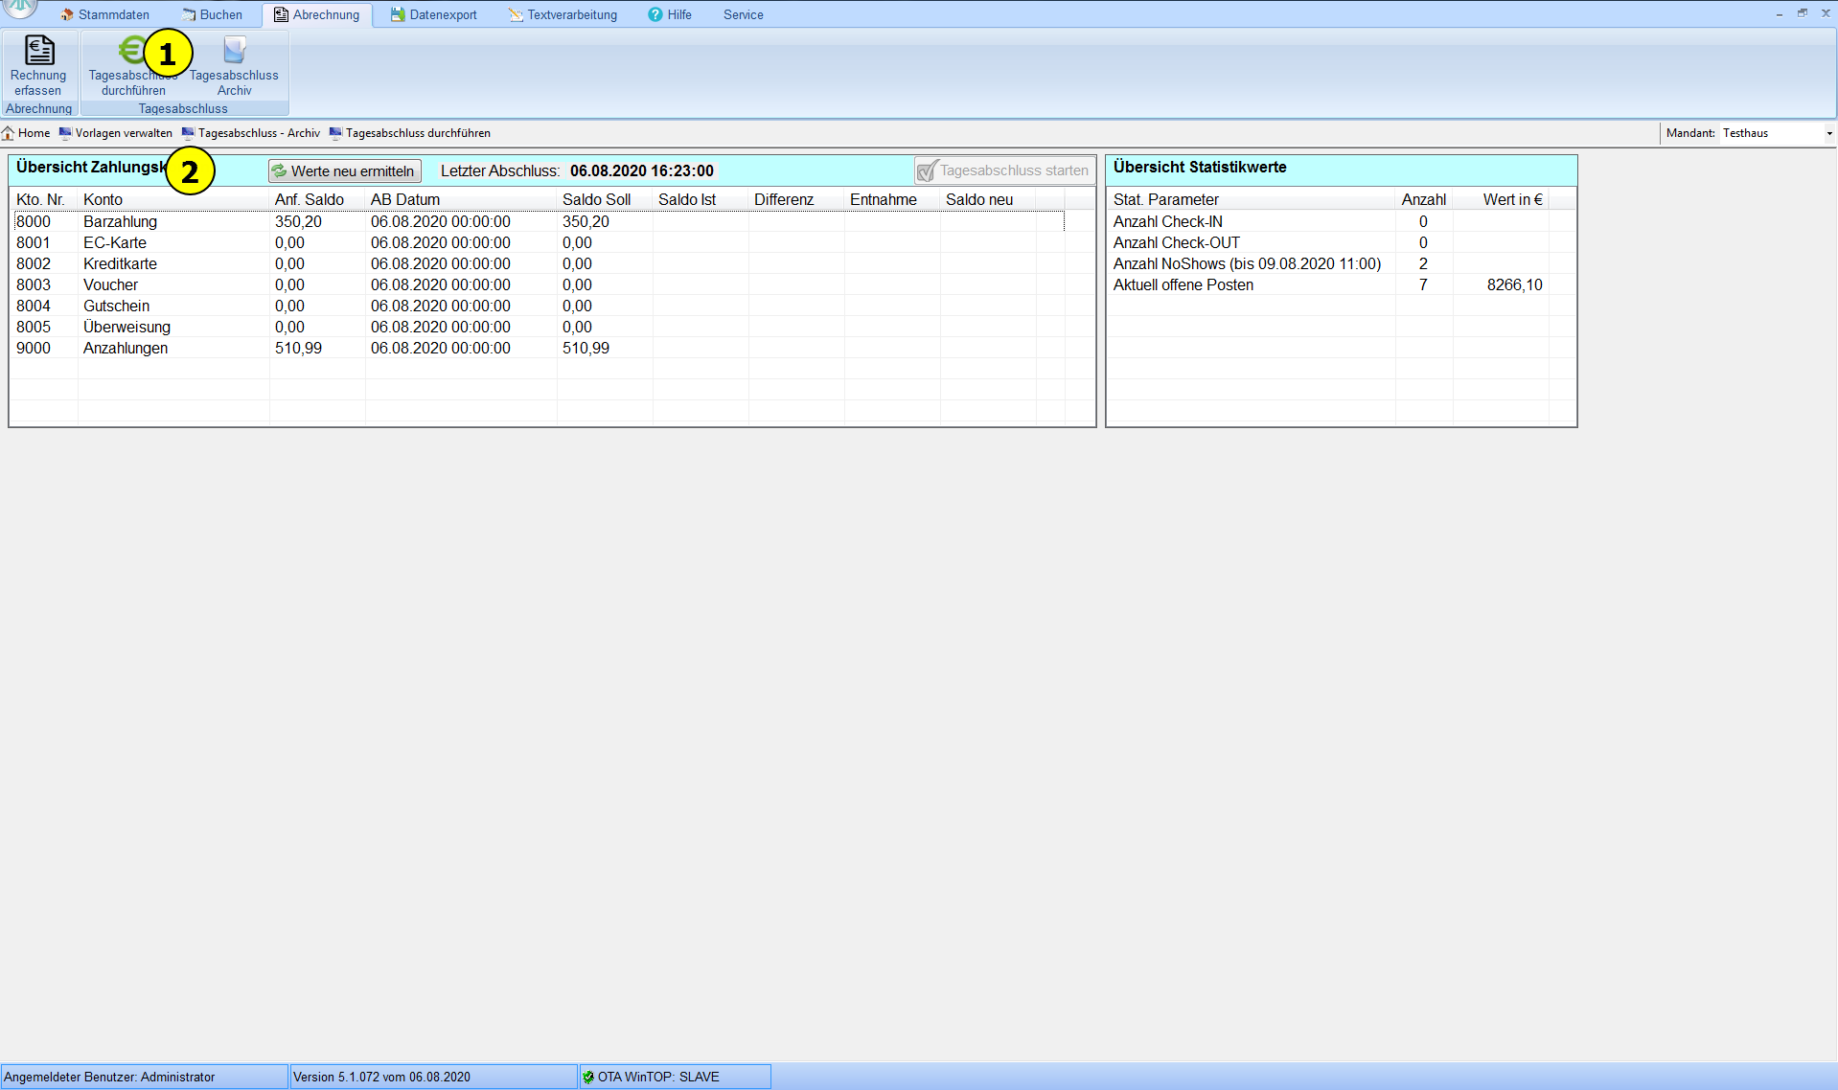This screenshot has width=1838, height=1090.
Task: Click the application logo orb button
Action: [20, 8]
